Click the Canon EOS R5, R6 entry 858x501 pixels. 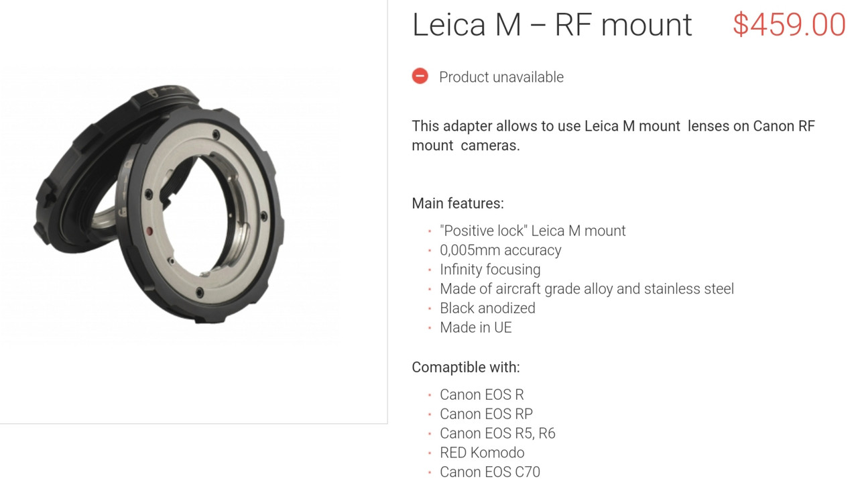click(x=497, y=434)
